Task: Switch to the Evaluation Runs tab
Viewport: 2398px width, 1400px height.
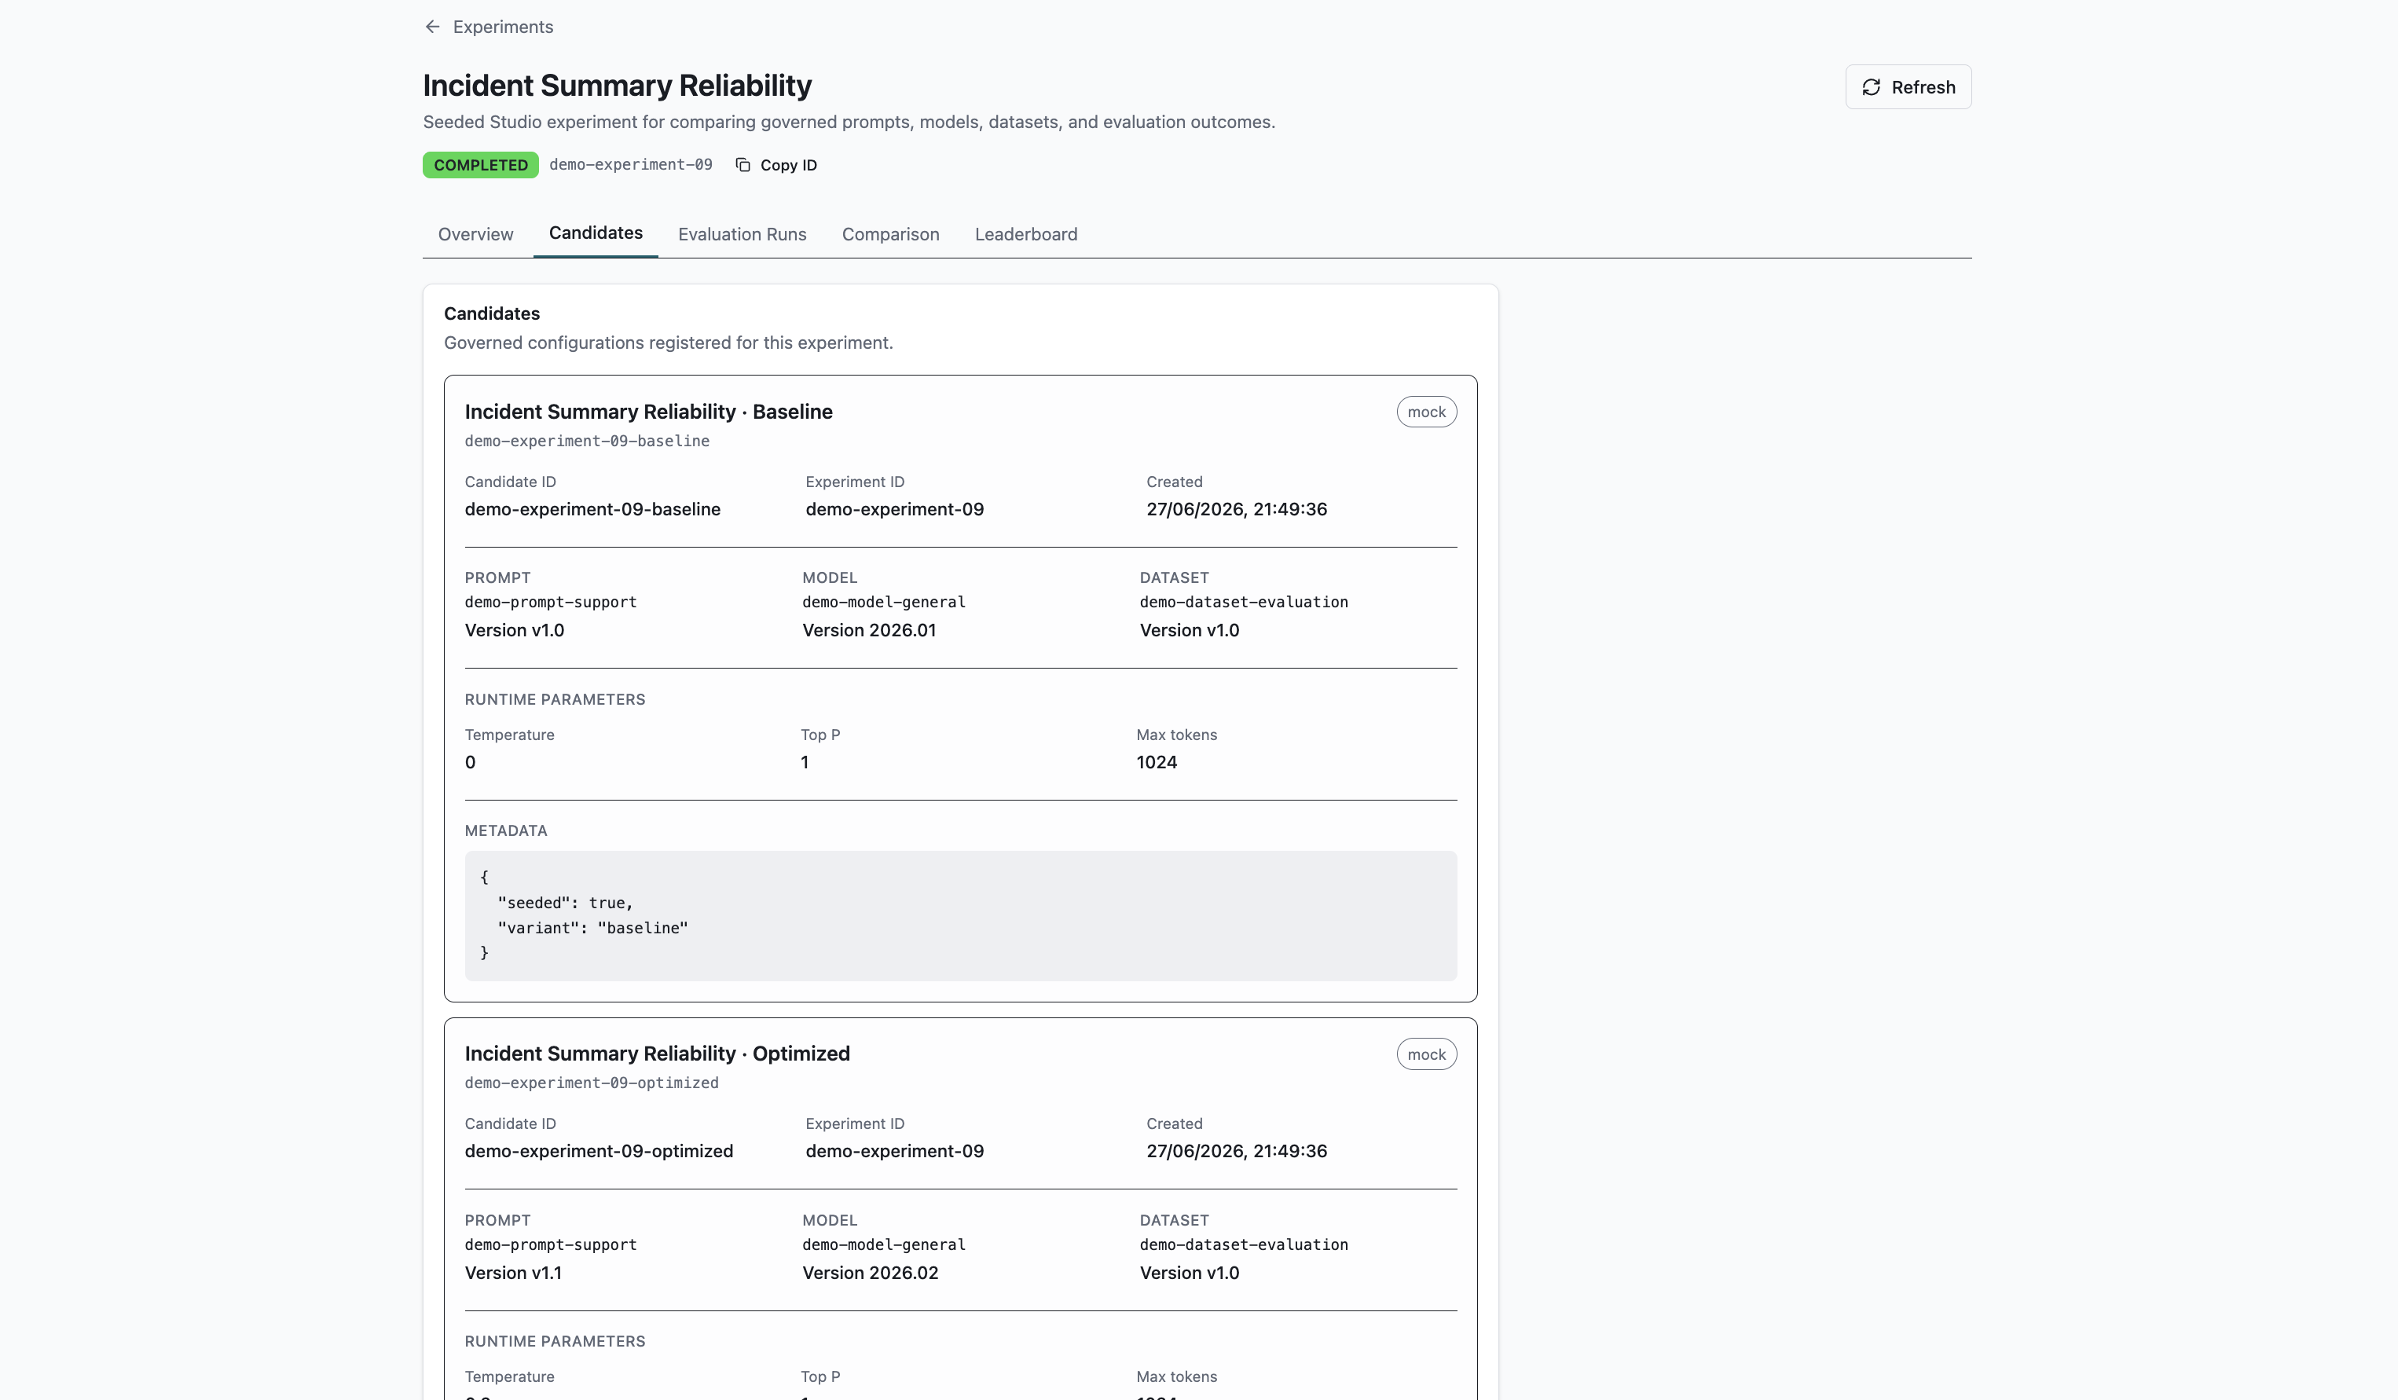Action: pos(742,234)
